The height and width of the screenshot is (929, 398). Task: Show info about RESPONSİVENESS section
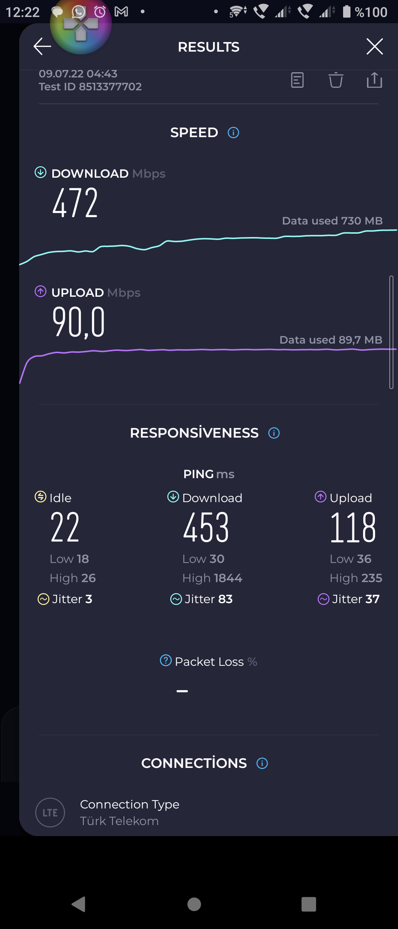(x=274, y=433)
